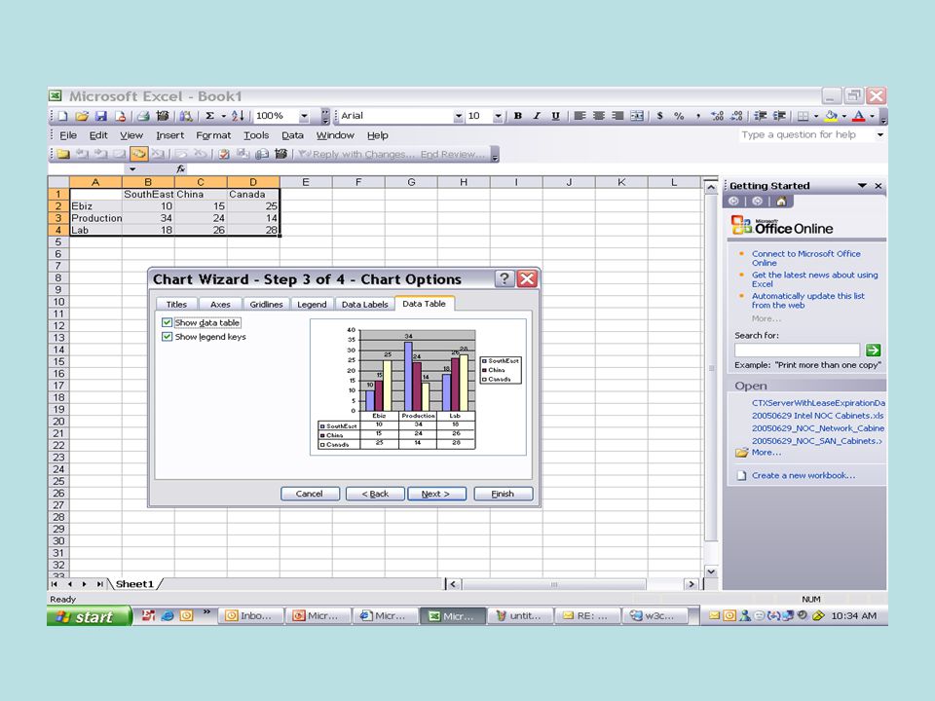This screenshot has height=701, width=935.
Task: Open the AutoSum dropdown arrow
Action: 224,116
